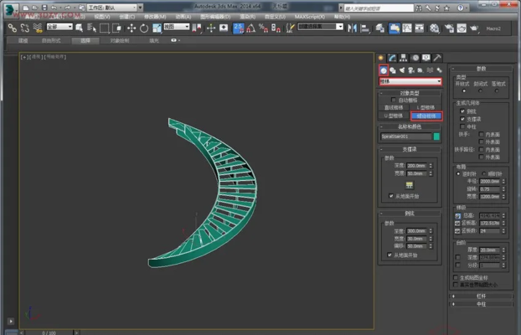This screenshot has height=335, width=521.
Task: Expand the 中柱 rollout at panel bottom
Action: 482,305
